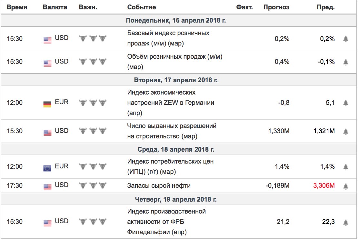Open Число выданных разрешений на строительство event
The image size is (358, 240).
(x=172, y=131)
